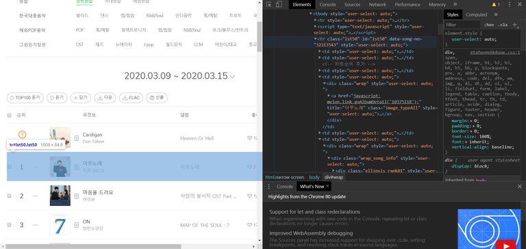
Task: Show more DevTools tabs chevron after Memory
Action: click(x=455, y=4)
